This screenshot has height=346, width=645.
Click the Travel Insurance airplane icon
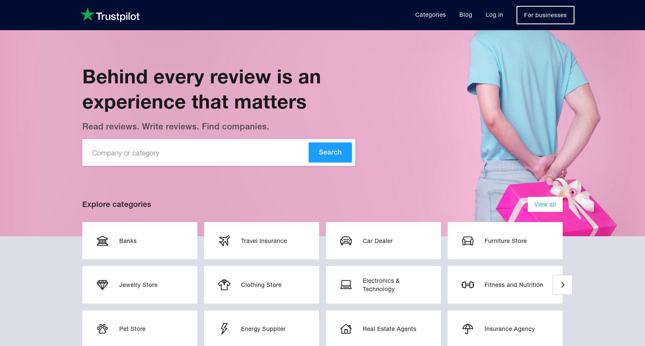click(x=224, y=241)
